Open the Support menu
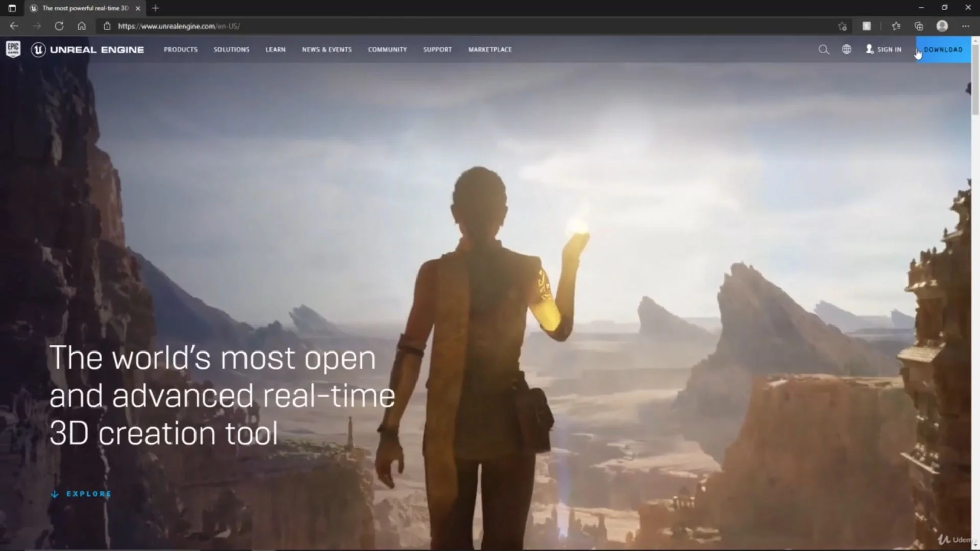The width and height of the screenshot is (980, 551). coord(437,49)
